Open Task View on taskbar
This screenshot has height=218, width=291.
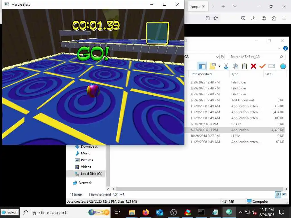click(x=117, y=212)
